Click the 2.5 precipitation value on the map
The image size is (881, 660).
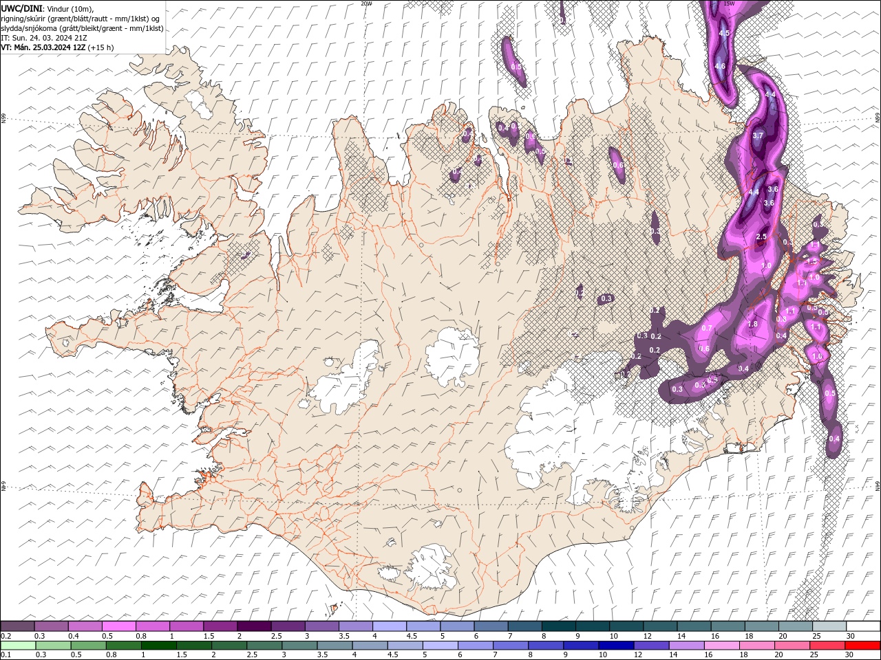761,236
